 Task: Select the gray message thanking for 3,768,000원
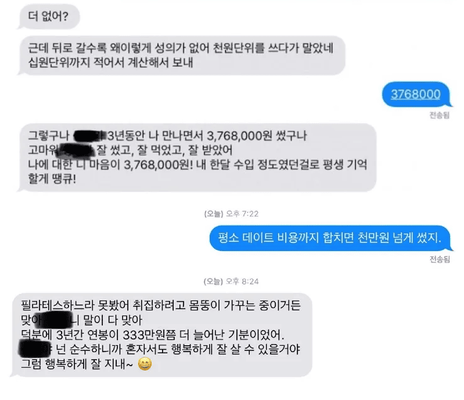click(x=197, y=158)
